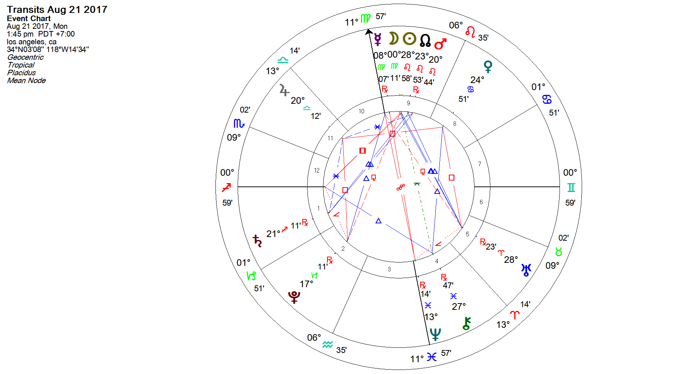This screenshot has width=673, height=374.
Task: Click the blue Cancer sign on outer ring
Action: click(x=547, y=99)
